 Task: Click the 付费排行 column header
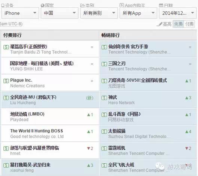[x=12, y=35]
